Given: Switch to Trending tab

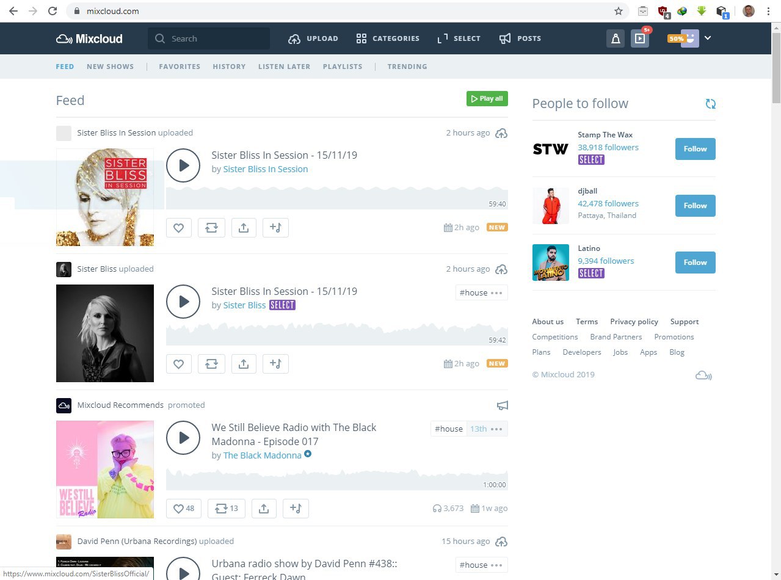Looking at the screenshot, I should [407, 67].
